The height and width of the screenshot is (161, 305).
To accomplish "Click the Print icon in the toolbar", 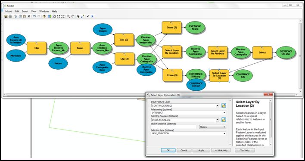I will click(10, 16).
